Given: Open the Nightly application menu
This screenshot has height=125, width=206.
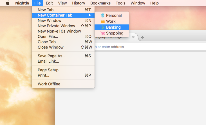Looking at the screenshot, I should pos(22,3).
